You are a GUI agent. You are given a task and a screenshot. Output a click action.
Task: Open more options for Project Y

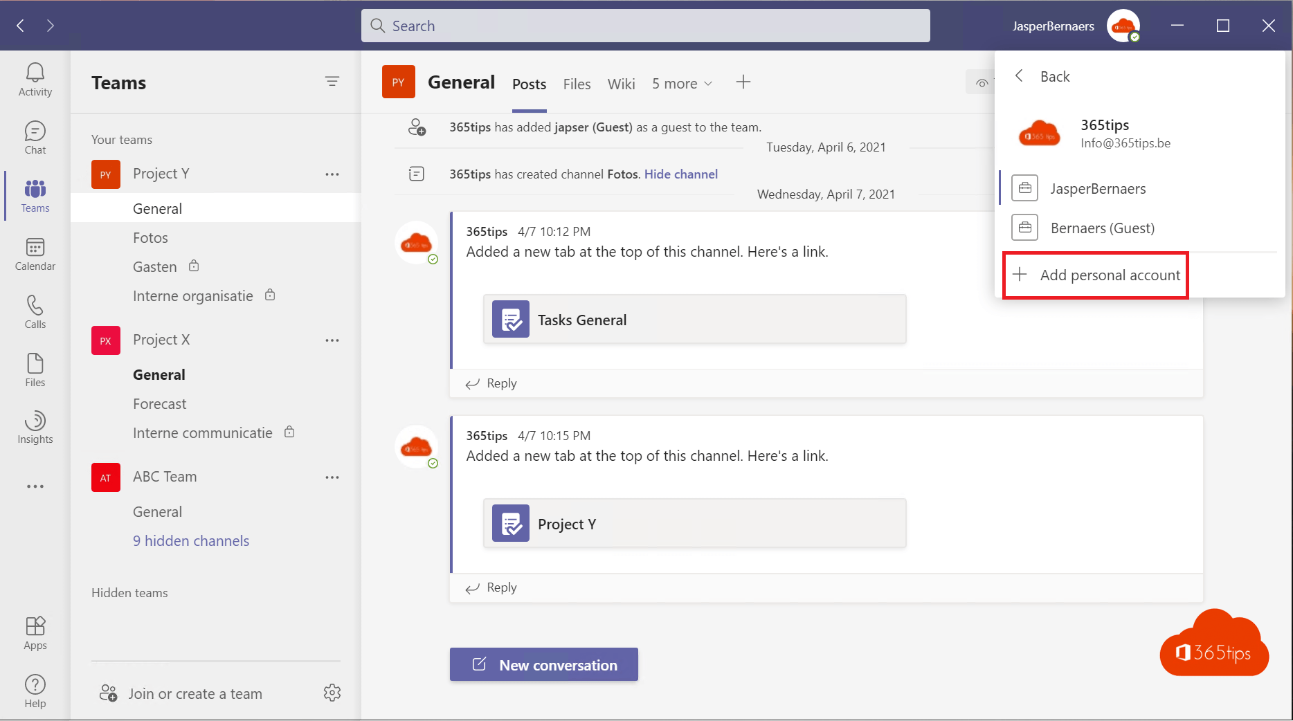pos(333,174)
